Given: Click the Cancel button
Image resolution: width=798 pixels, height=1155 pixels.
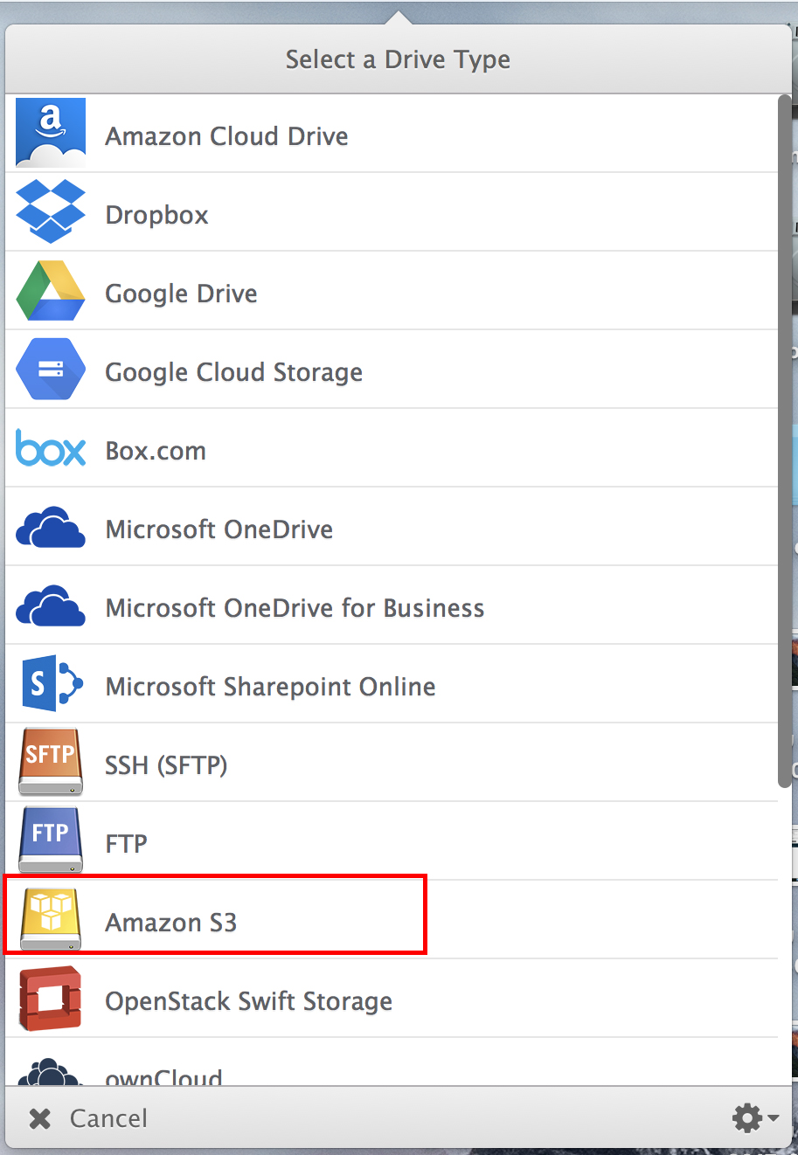Looking at the screenshot, I should [87, 1118].
